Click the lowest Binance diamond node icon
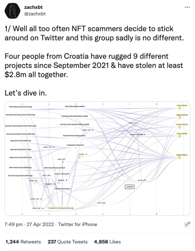The width and height of the screenshot is (195, 251). click(179, 157)
